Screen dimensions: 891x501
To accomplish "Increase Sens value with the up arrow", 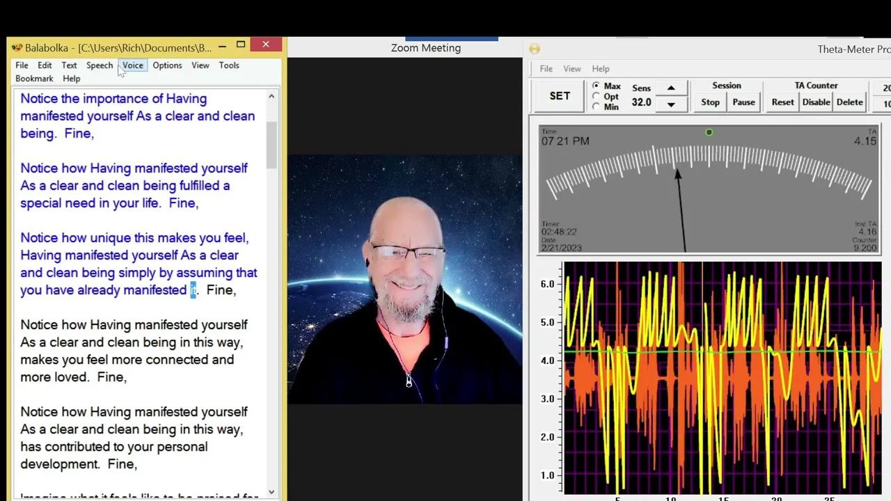I will (671, 88).
